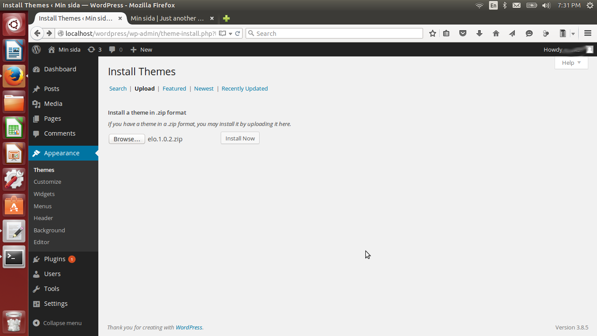Screen dimensions: 597x336
Task: Open Min sida home link in admin bar
Action: 64,49
